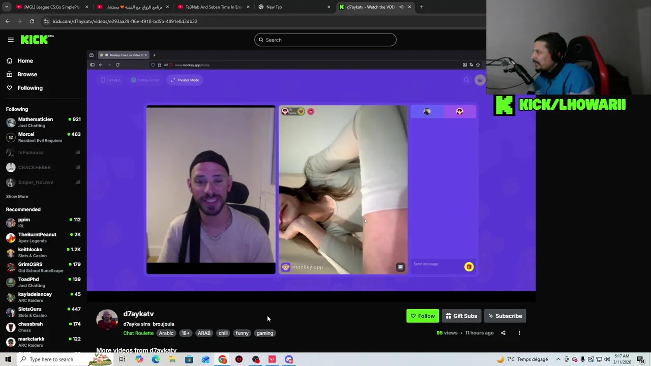651x366 pixels.
Task: Click the Windows taskbar search box
Action: point(65,359)
